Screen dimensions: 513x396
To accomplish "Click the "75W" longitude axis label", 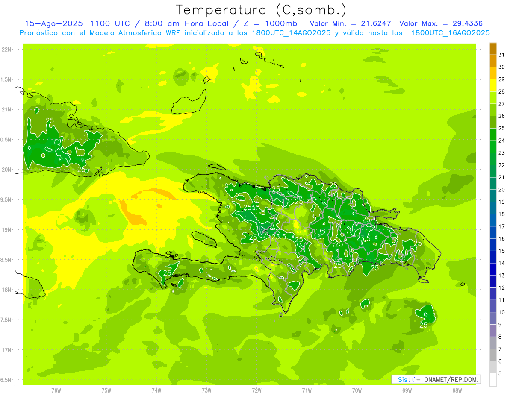I will click(106, 390).
